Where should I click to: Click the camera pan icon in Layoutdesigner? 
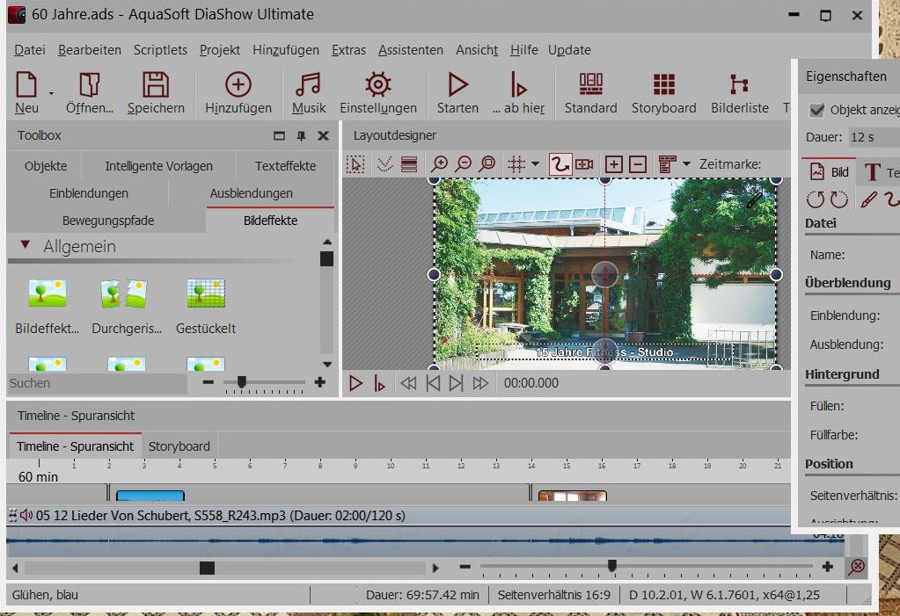click(584, 164)
